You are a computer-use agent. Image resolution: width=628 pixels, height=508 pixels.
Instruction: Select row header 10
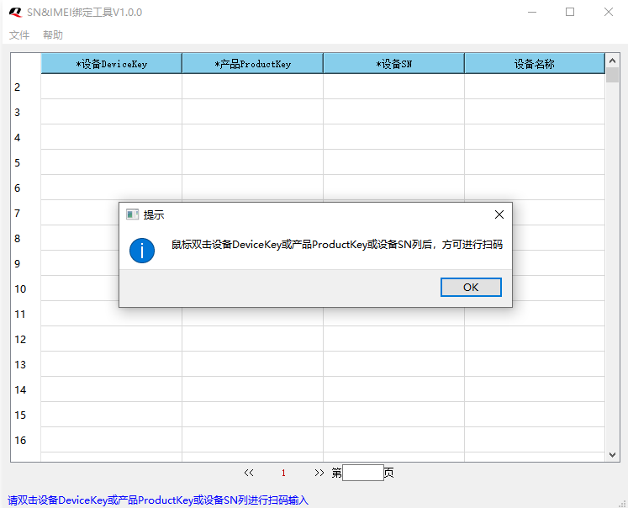(25, 288)
